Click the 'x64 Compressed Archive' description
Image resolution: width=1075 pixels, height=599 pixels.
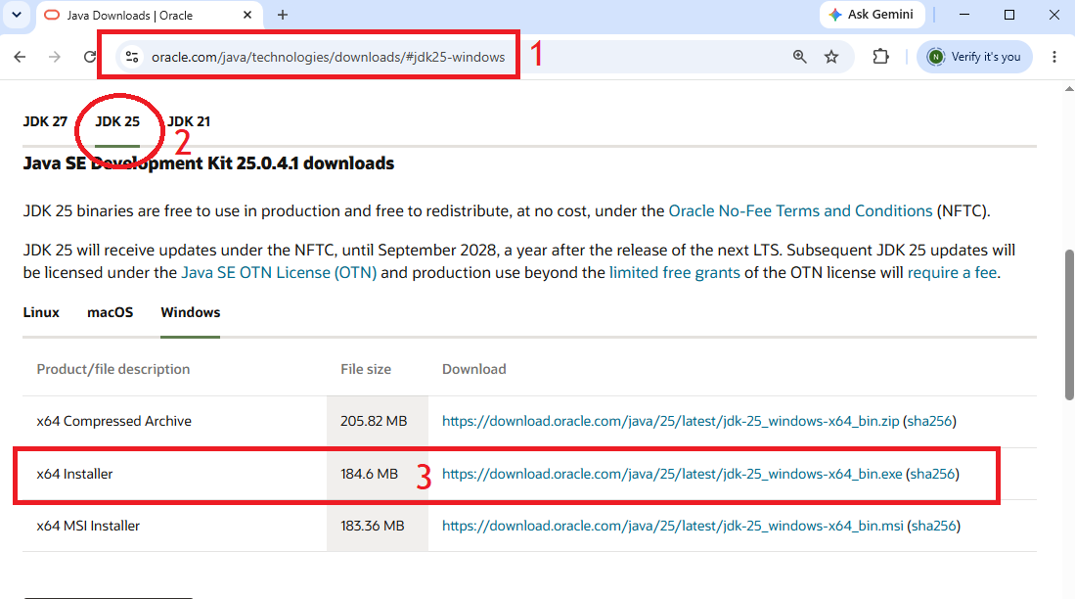pyautogui.click(x=113, y=421)
